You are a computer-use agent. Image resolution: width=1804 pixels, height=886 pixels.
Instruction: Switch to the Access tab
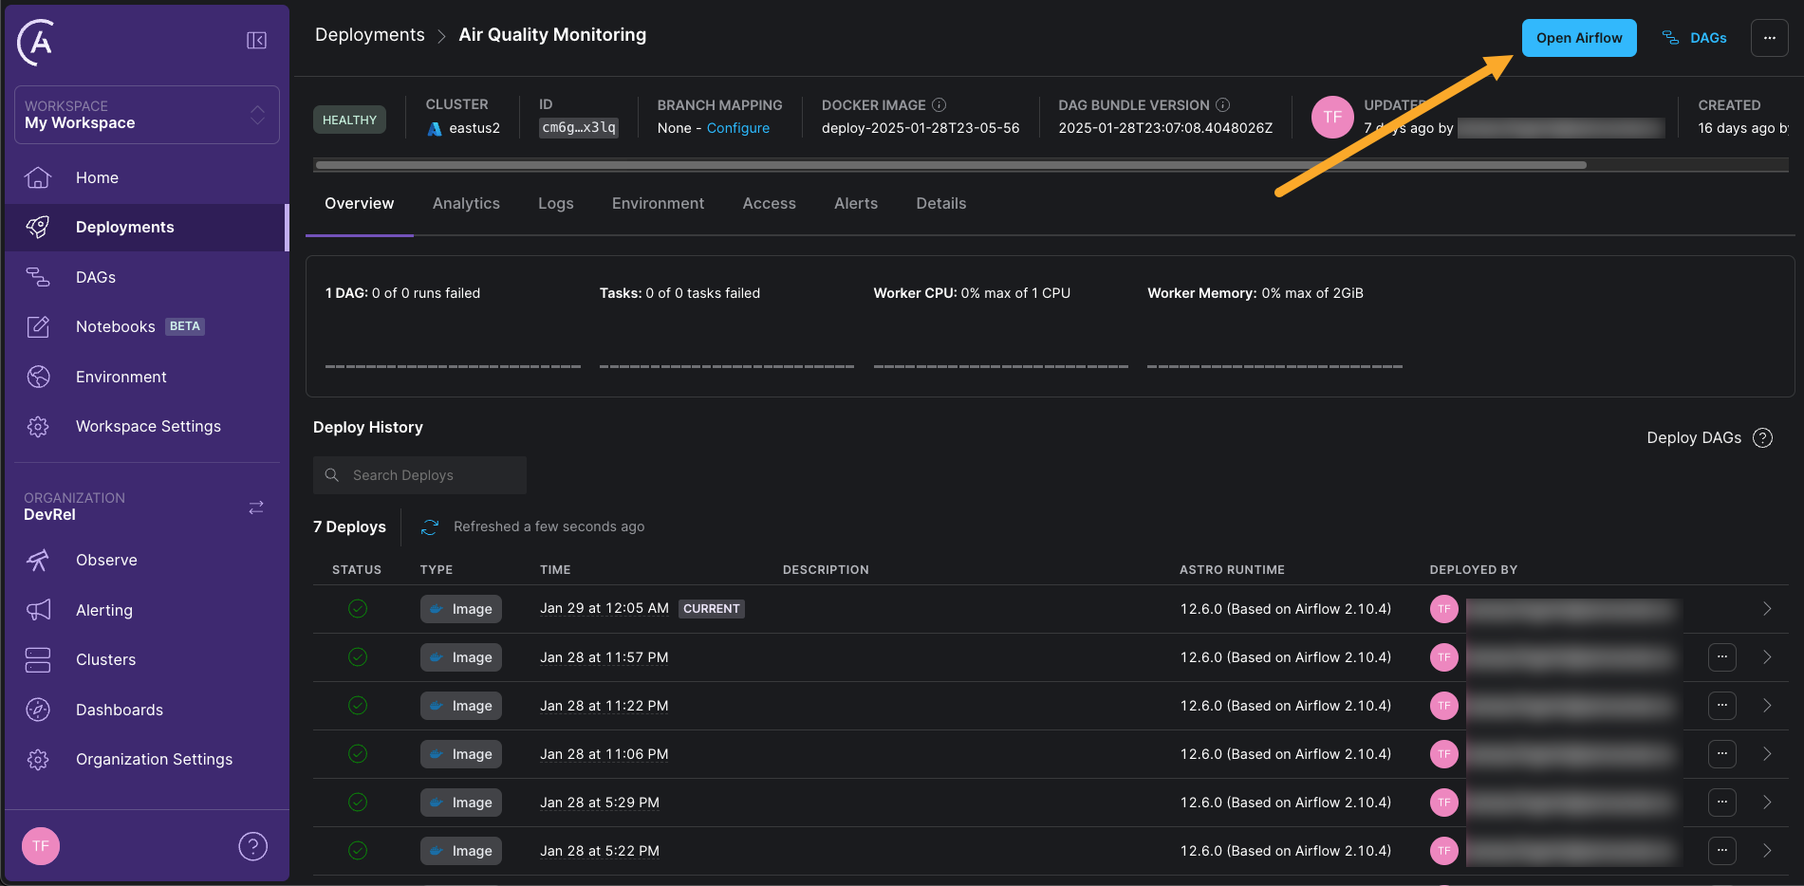[x=769, y=203]
